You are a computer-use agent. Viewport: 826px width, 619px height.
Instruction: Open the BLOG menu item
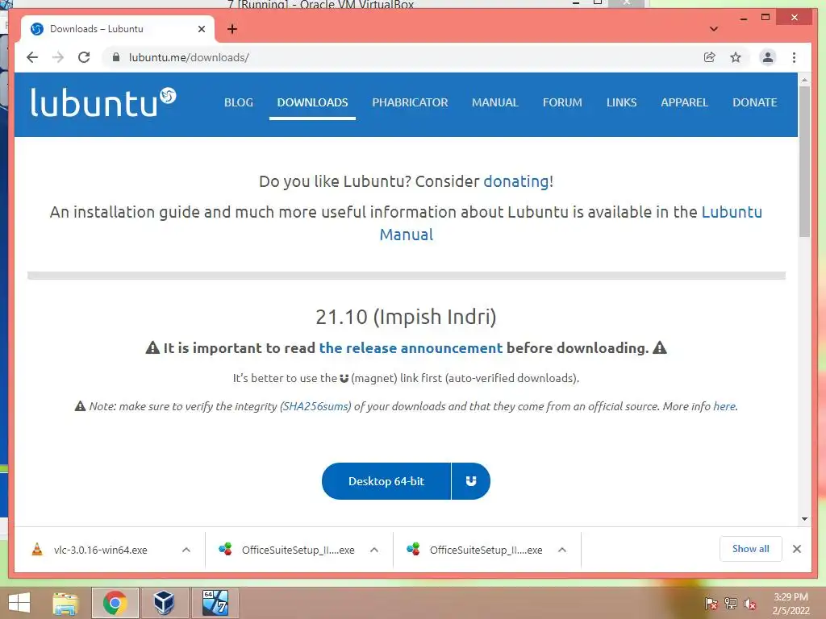click(239, 102)
